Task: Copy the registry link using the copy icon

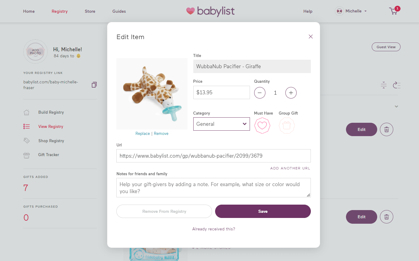Action: [x=94, y=85]
